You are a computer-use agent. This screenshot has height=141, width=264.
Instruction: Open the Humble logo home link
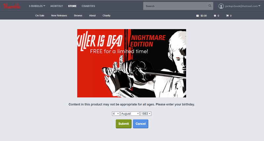tap(12, 6)
